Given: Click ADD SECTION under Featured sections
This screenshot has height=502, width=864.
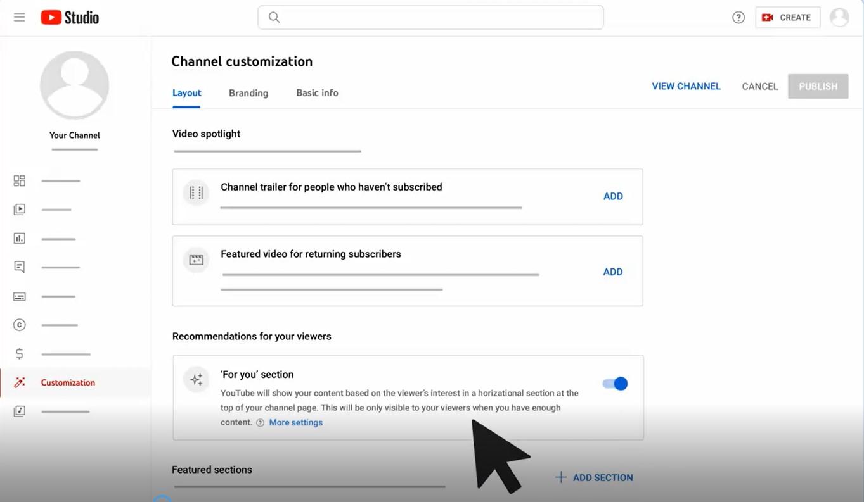Looking at the screenshot, I should [x=594, y=477].
